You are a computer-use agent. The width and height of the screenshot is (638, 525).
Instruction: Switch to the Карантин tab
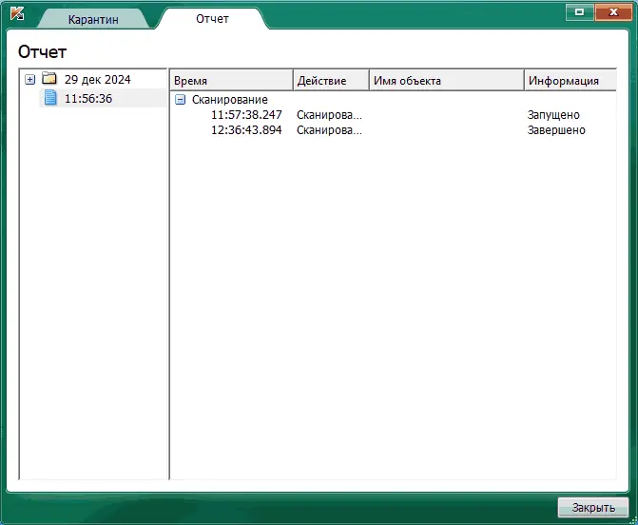click(x=93, y=19)
